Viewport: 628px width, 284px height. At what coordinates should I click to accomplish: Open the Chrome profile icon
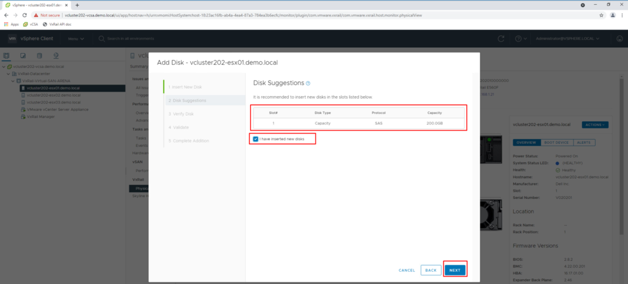613,15
